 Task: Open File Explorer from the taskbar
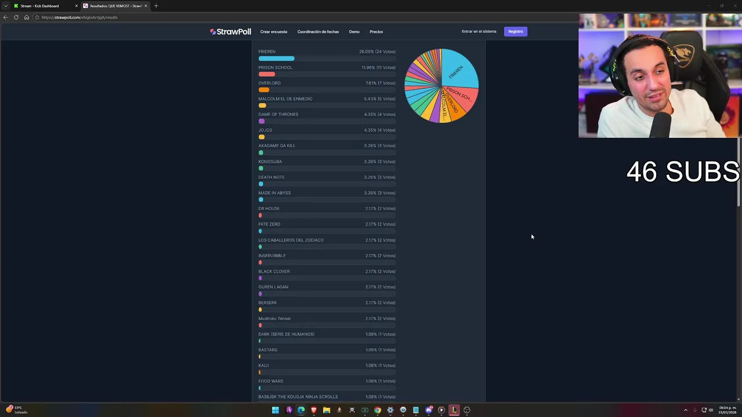pyautogui.click(x=326, y=410)
